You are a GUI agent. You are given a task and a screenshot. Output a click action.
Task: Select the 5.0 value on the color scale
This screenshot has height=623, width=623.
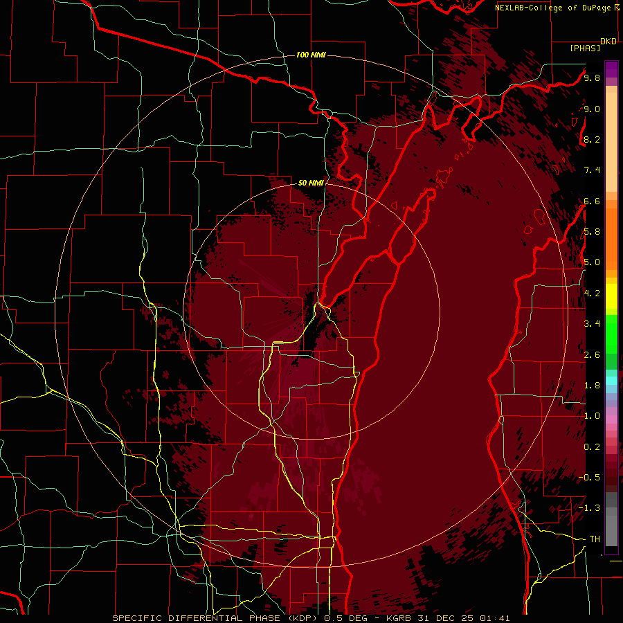592,262
